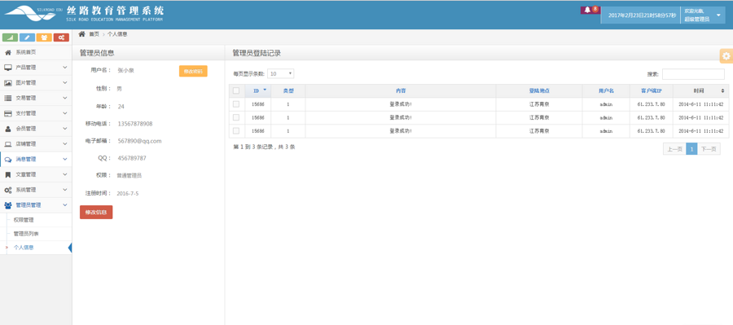Expand the 产品管理 chevron
The image size is (733, 325).
[65, 68]
